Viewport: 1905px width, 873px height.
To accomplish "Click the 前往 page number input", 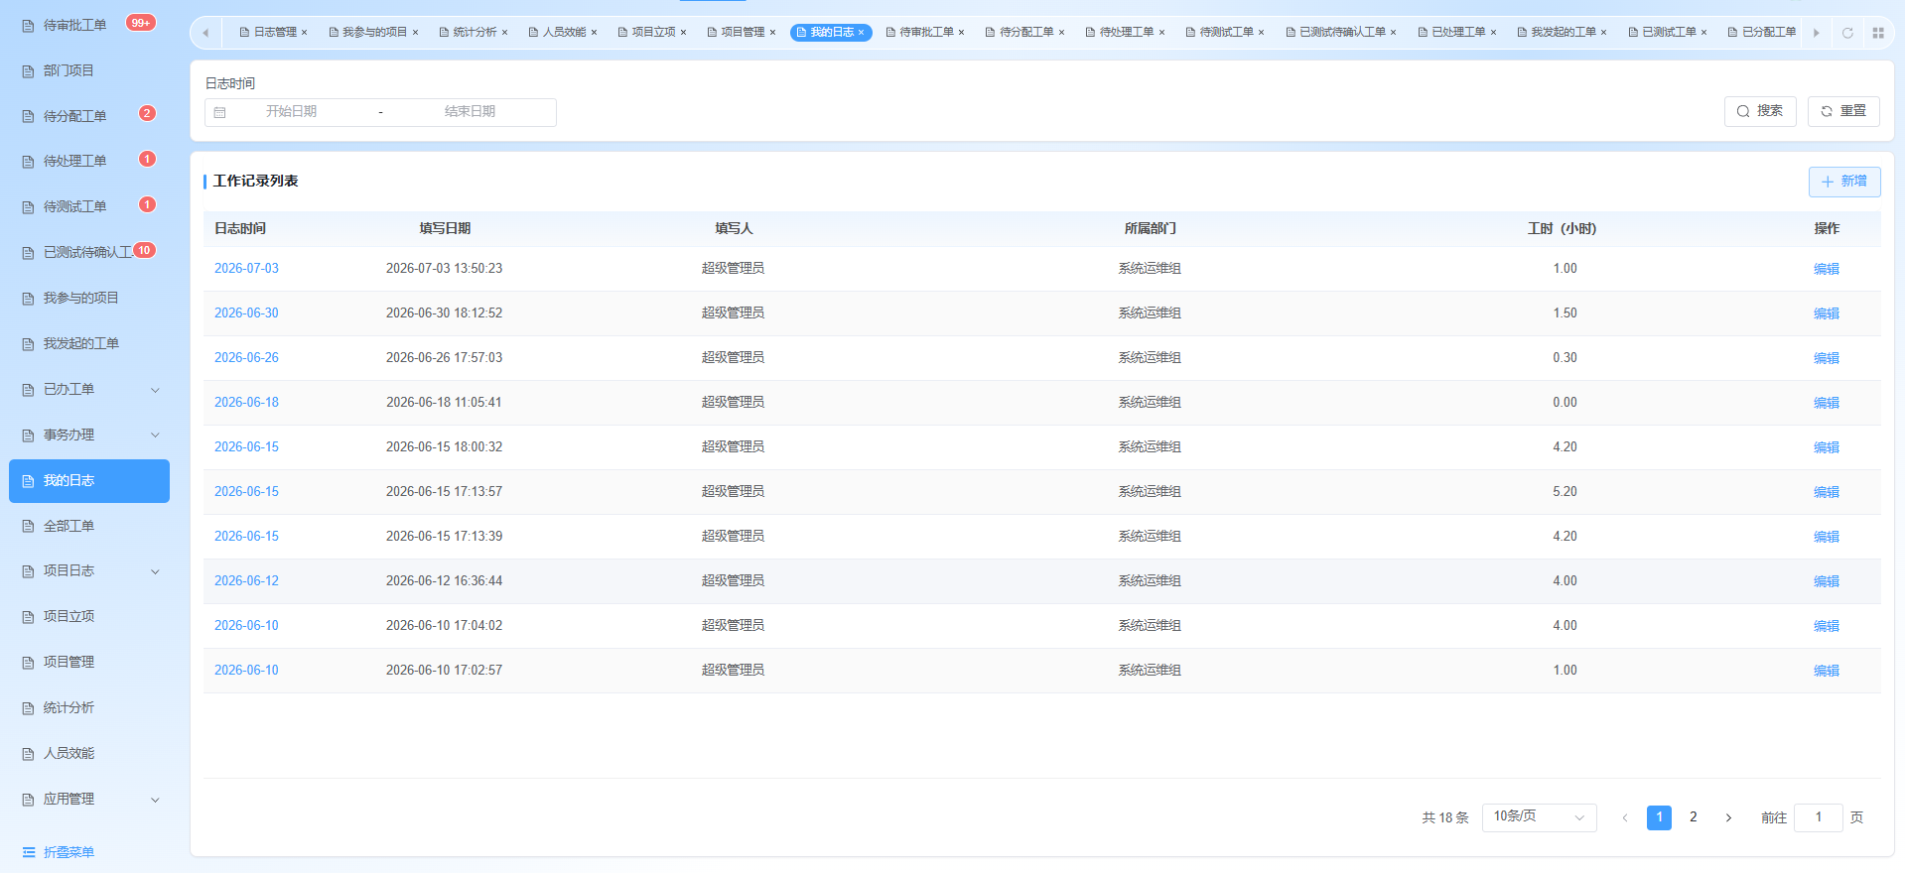I will coord(1818,817).
